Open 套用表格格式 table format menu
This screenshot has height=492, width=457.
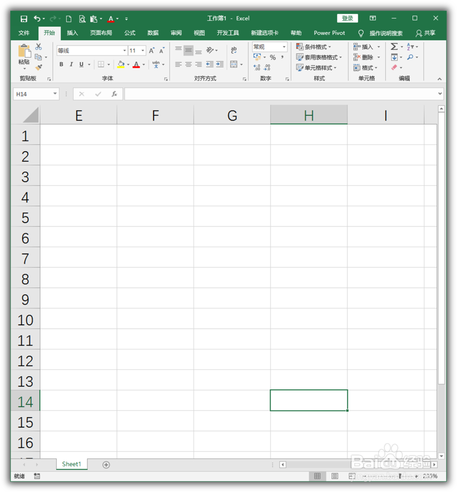tap(319, 58)
